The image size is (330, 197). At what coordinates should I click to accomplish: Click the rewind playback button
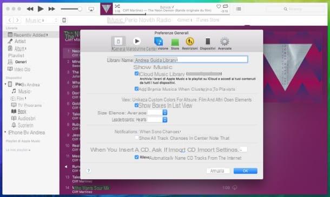click(x=30, y=9)
